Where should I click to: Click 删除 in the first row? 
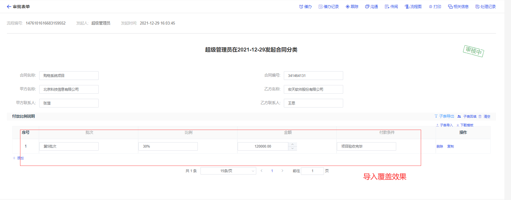tap(440, 146)
